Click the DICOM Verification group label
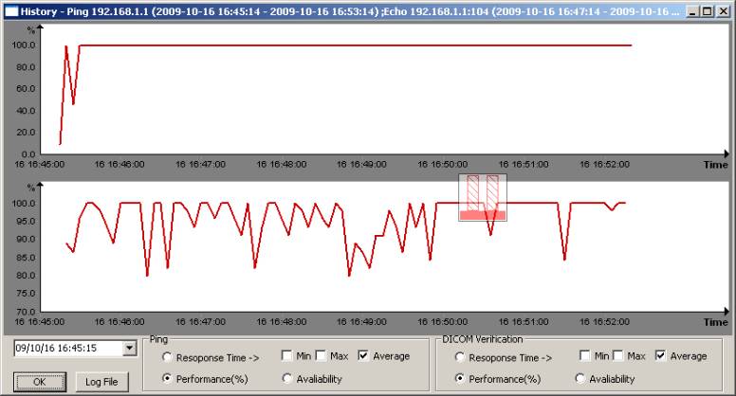Screen dimensions: 736x396 pos(482,339)
